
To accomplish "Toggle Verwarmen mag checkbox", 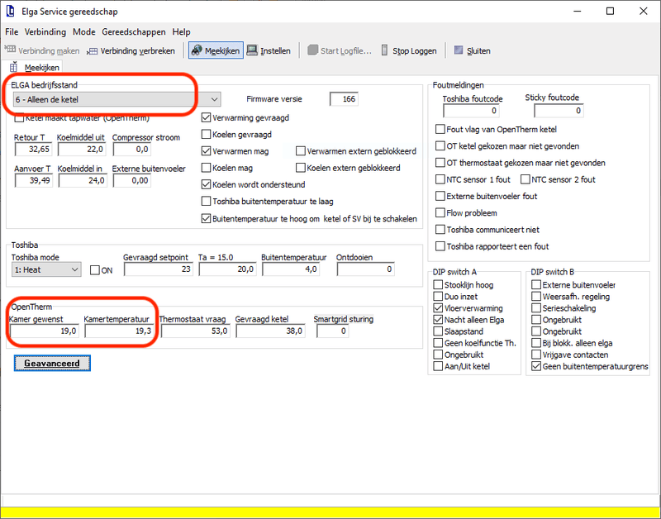I will (x=206, y=151).
